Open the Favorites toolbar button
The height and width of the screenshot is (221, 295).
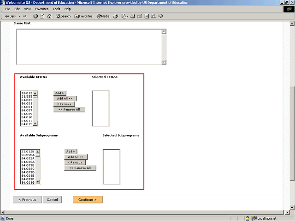click(x=83, y=16)
